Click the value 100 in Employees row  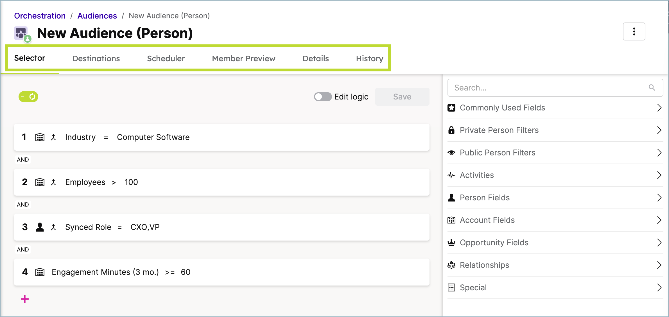pyautogui.click(x=131, y=182)
